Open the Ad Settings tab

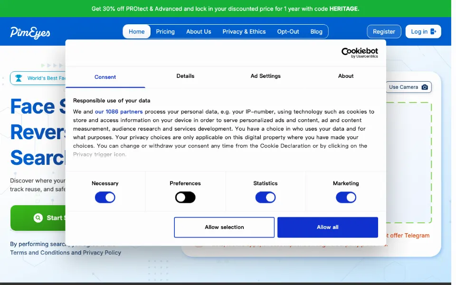click(266, 76)
